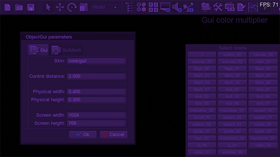Switch to the Gui tab
280x157 pixels.
38,50
